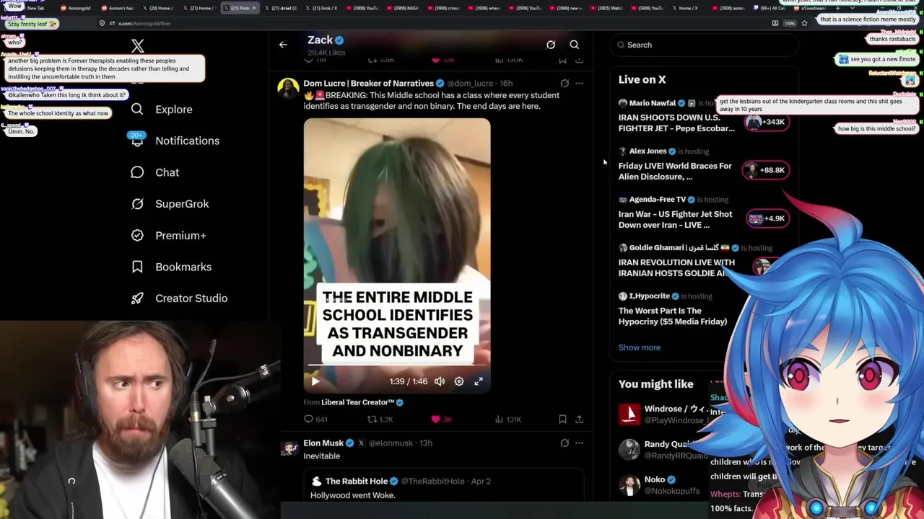Share the Dom Lucre post
The height and width of the screenshot is (519, 924).
pyautogui.click(x=579, y=419)
